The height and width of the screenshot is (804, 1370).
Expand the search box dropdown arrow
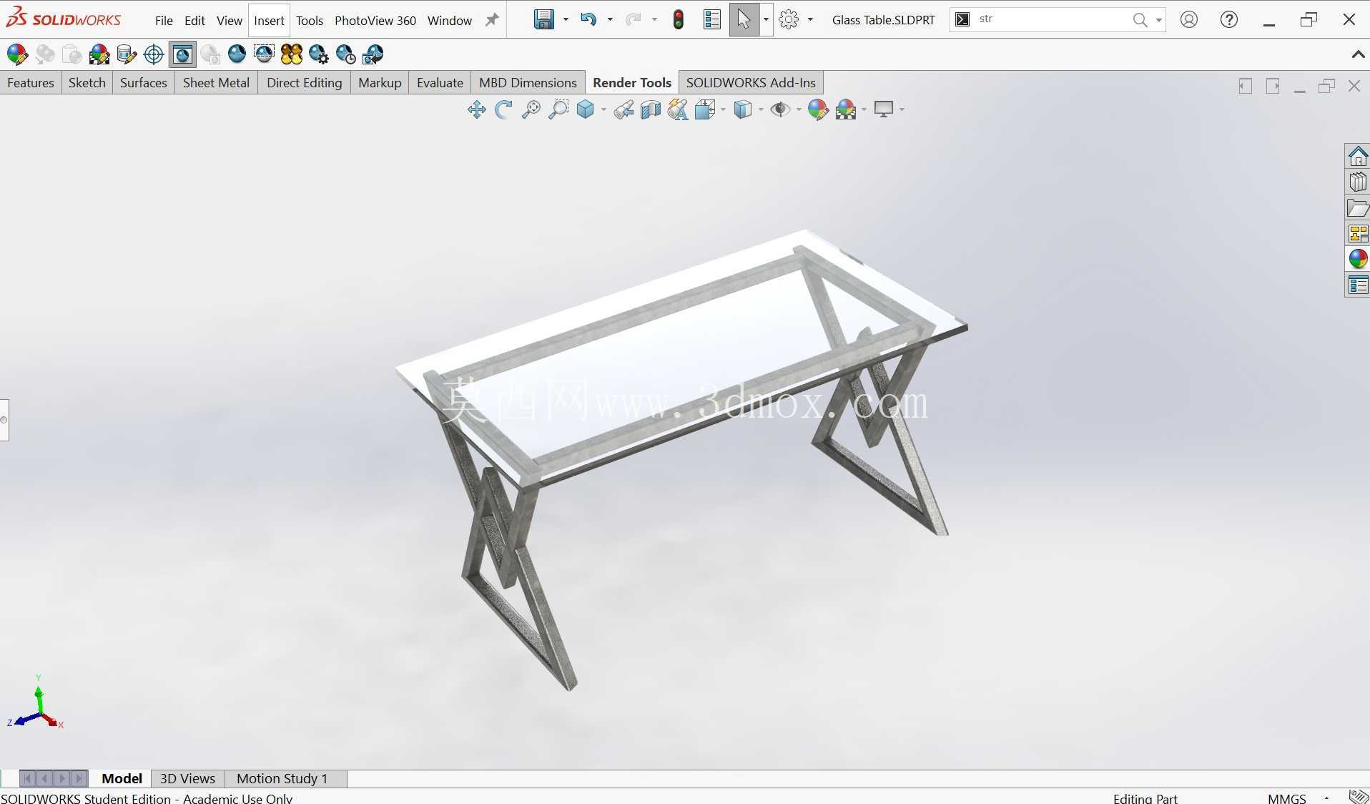1158,20
